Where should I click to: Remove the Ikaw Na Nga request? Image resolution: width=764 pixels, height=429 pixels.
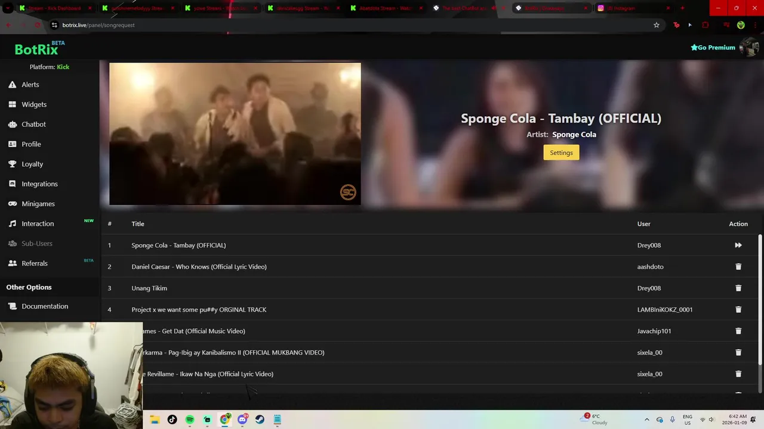pos(738,374)
